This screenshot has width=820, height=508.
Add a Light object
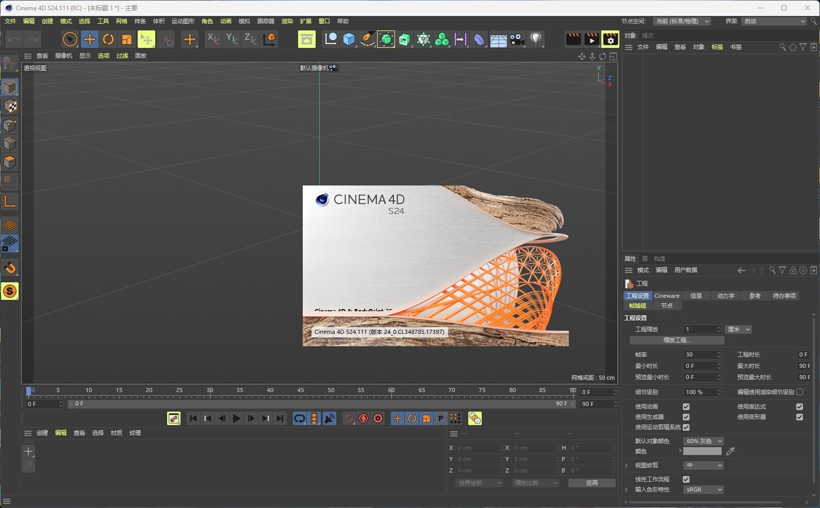[x=536, y=39]
